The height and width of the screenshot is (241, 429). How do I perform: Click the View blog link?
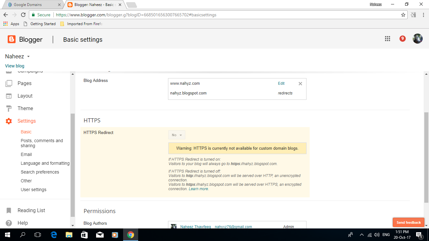tap(14, 66)
